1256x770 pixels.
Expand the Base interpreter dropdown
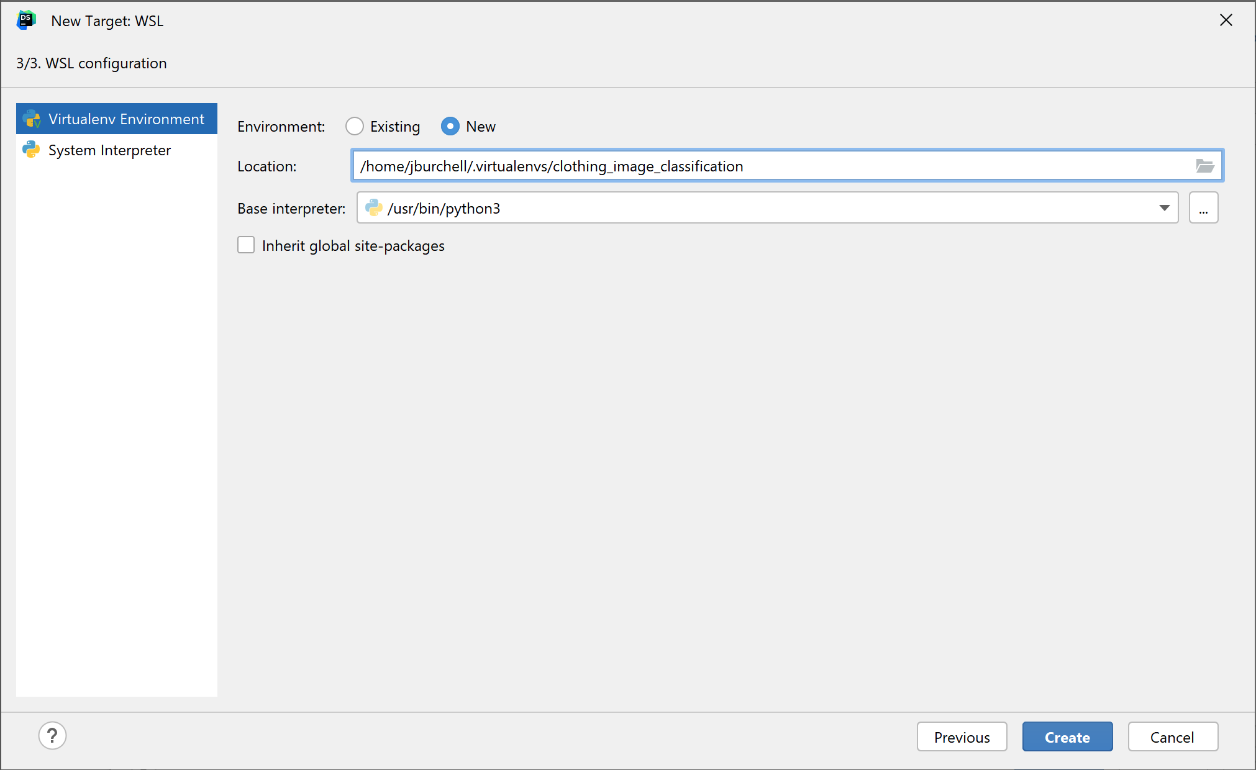coord(1164,208)
